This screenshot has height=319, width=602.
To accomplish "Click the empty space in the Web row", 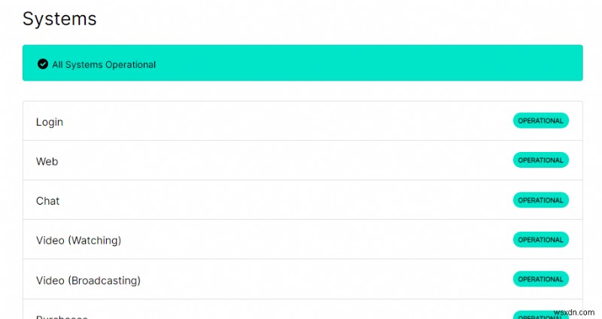I will [286, 161].
